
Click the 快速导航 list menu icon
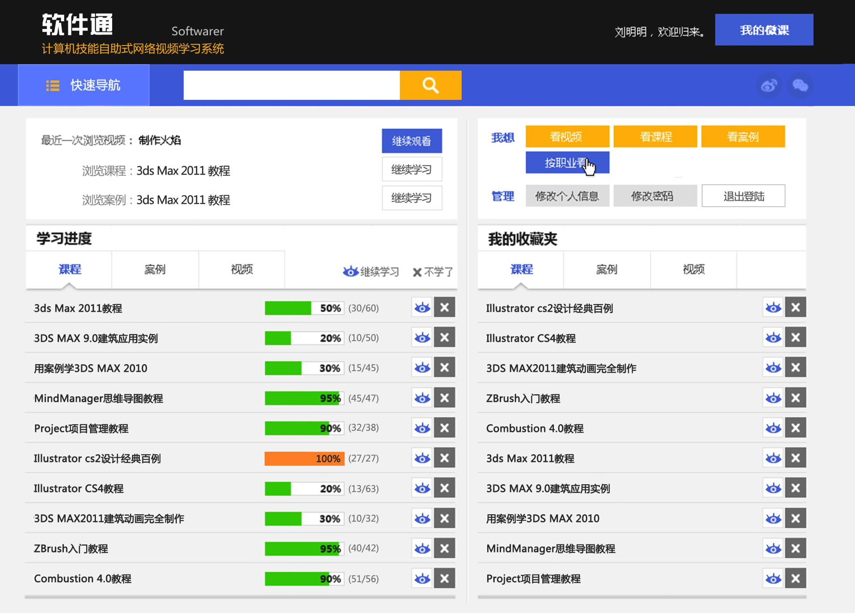[53, 85]
